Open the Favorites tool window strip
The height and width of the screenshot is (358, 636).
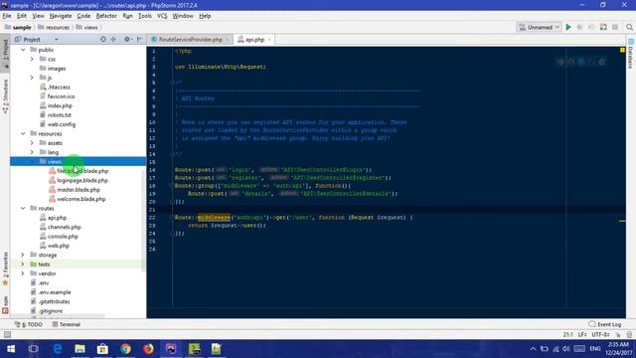click(x=5, y=269)
